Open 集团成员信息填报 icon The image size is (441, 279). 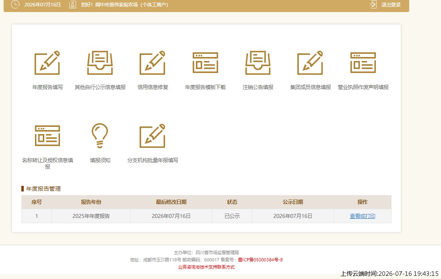310,63
